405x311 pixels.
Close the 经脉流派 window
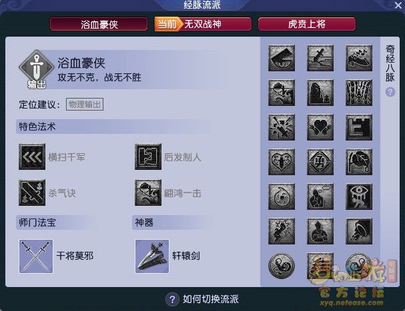pyautogui.click(x=399, y=5)
